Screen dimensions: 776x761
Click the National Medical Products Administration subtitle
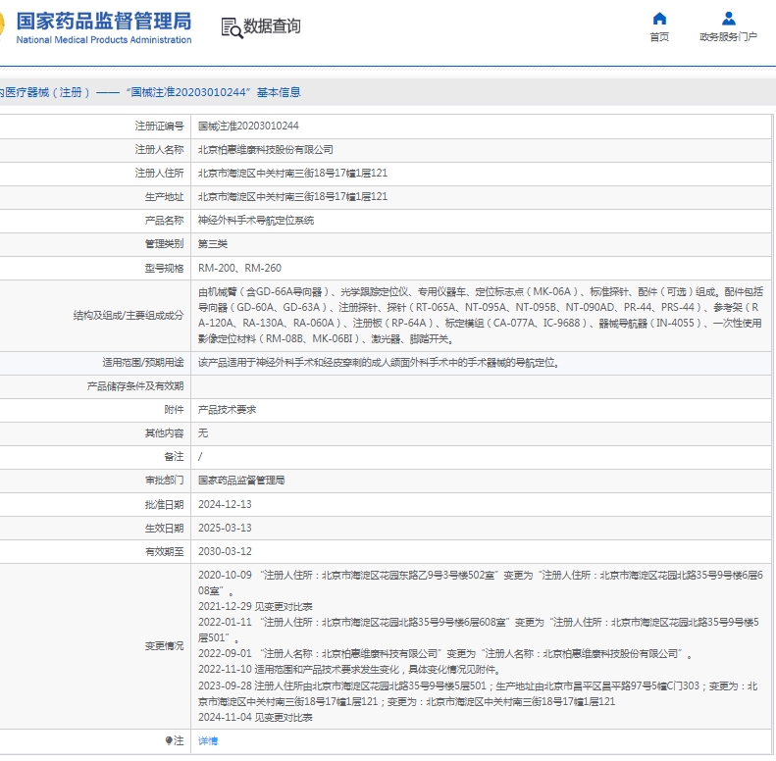point(104,40)
